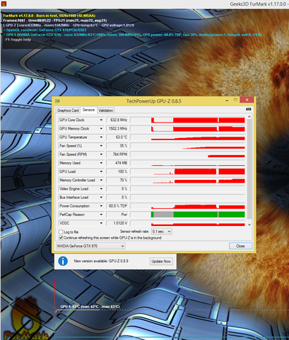Click the 1502.3 MHz memory clock value

pyautogui.click(x=117, y=129)
